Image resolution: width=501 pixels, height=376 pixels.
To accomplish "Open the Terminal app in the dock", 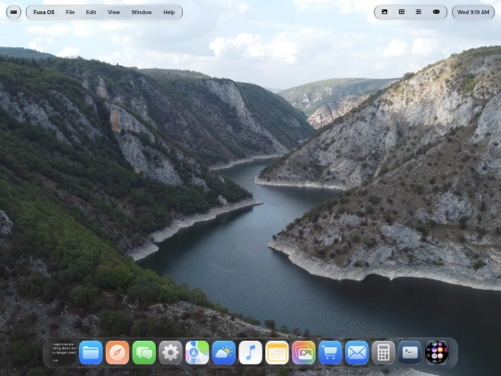I will (x=410, y=353).
